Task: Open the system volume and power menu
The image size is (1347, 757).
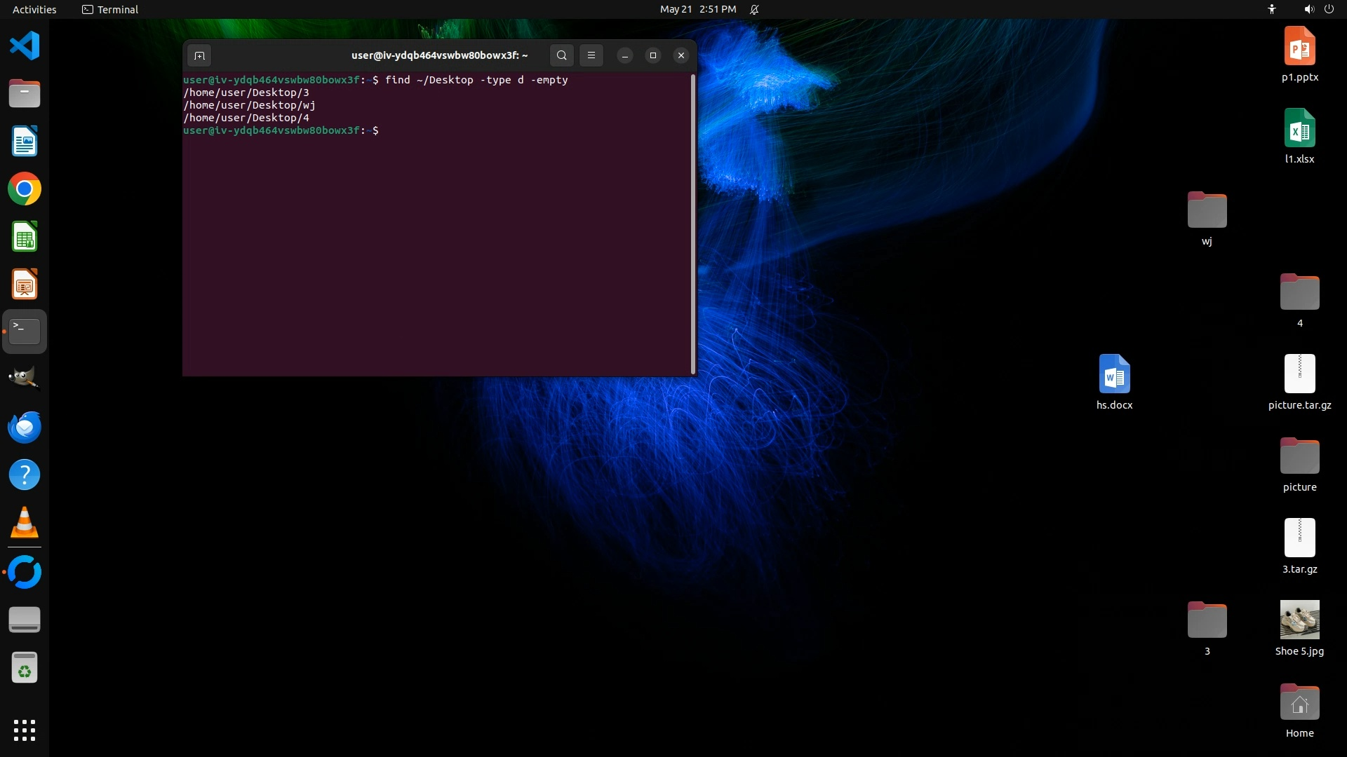Action: [1318, 9]
